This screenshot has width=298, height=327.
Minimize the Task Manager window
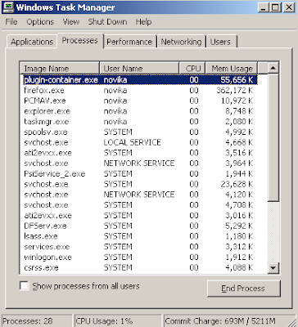pos(264,7)
